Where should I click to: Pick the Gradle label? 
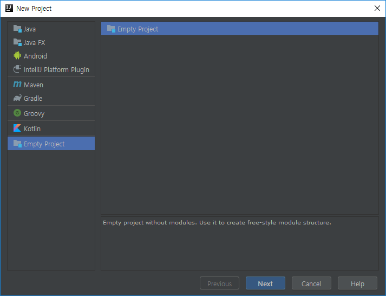click(33, 99)
